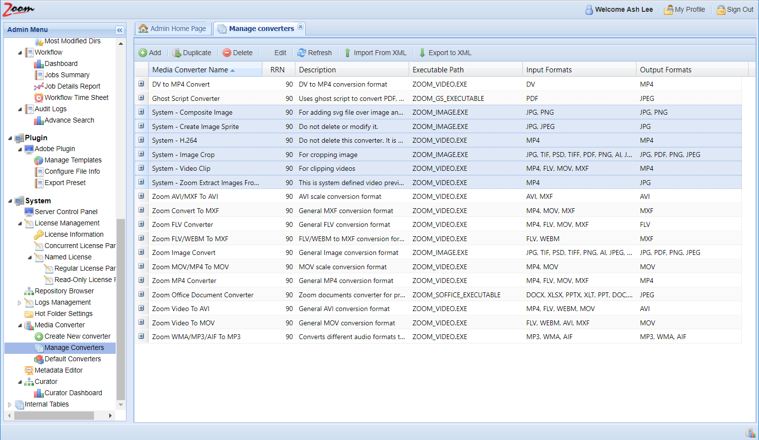Image resolution: width=759 pixels, height=440 pixels.
Task: Click the Dashboard chart icon under Workflow
Action: (x=39, y=64)
